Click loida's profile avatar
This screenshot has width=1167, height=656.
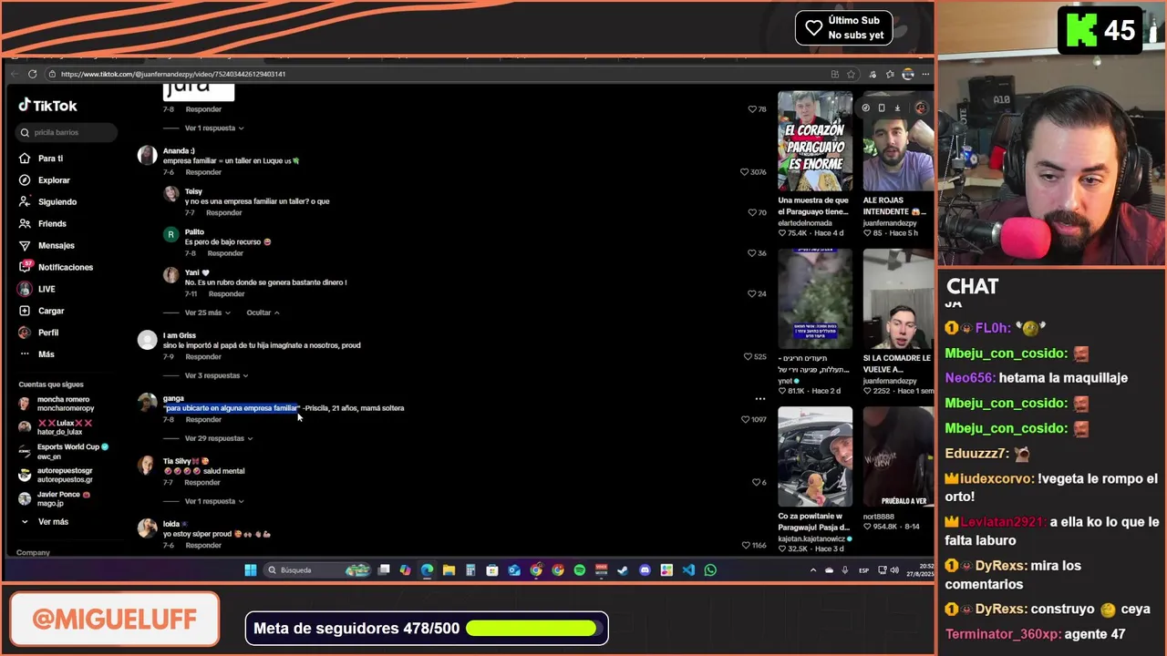147,528
